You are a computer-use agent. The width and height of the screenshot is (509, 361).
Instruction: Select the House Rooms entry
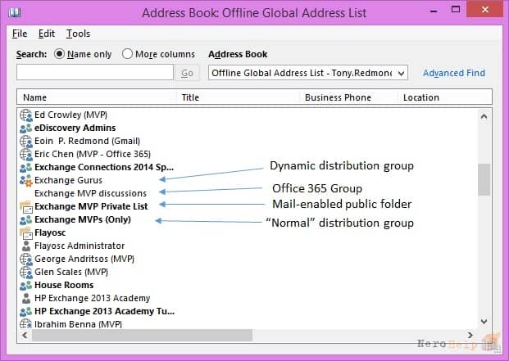64,285
